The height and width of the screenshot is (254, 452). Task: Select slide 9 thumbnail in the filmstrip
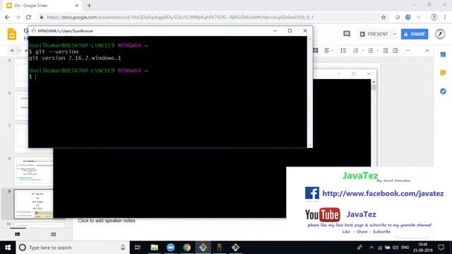pos(34,204)
